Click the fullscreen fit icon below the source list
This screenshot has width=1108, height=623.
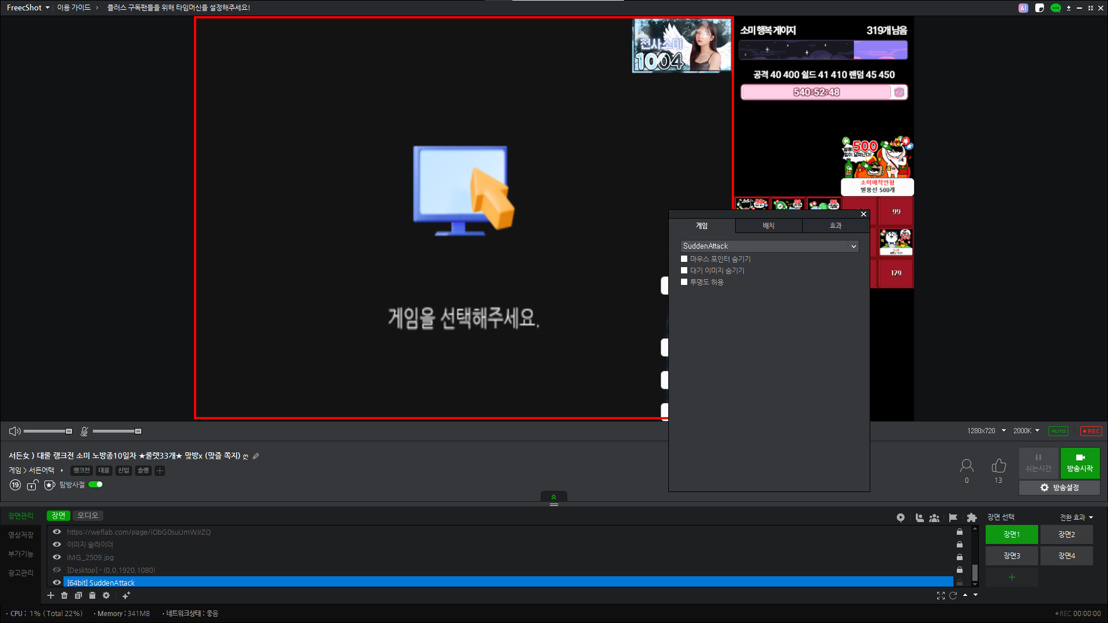tap(941, 595)
